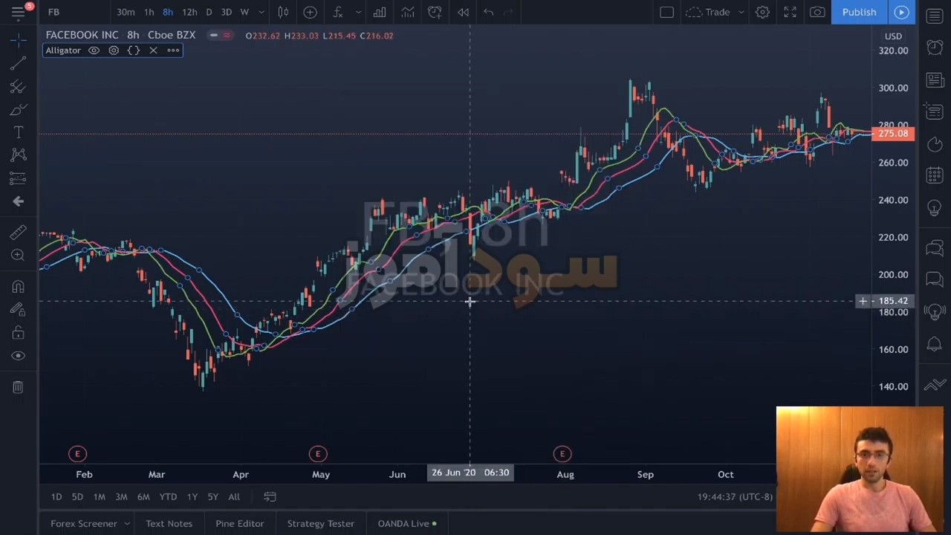
Task: Open indicator templates icon
Action: (x=407, y=12)
